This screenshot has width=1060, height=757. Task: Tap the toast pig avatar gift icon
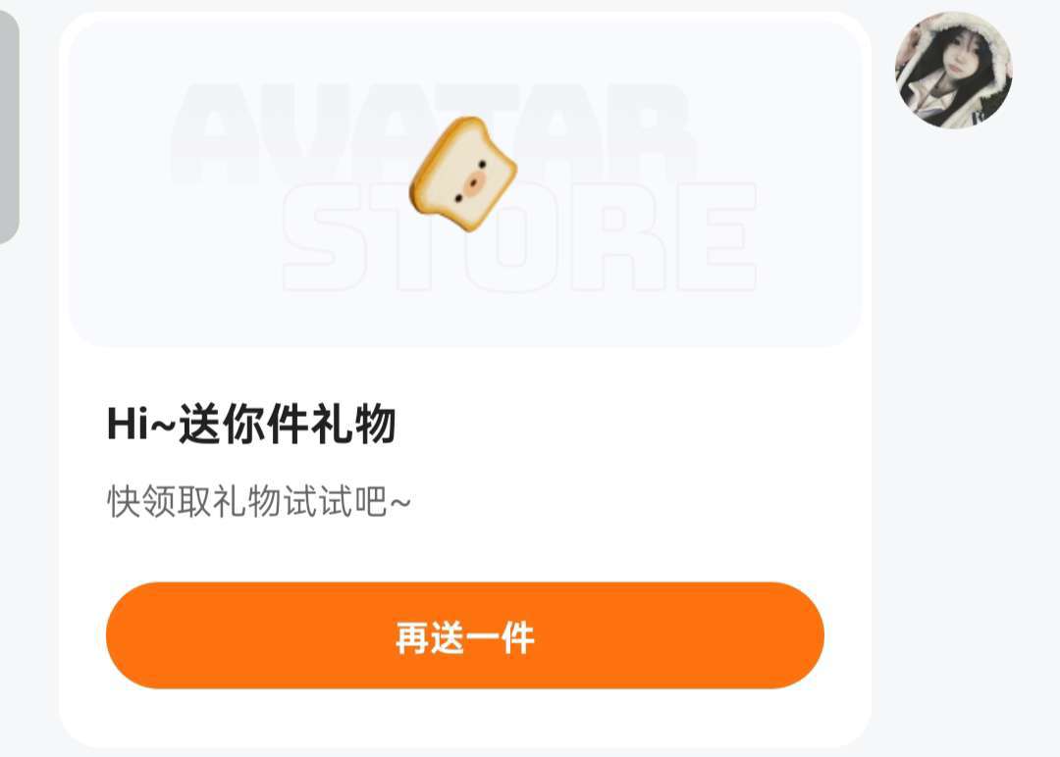click(463, 174)
